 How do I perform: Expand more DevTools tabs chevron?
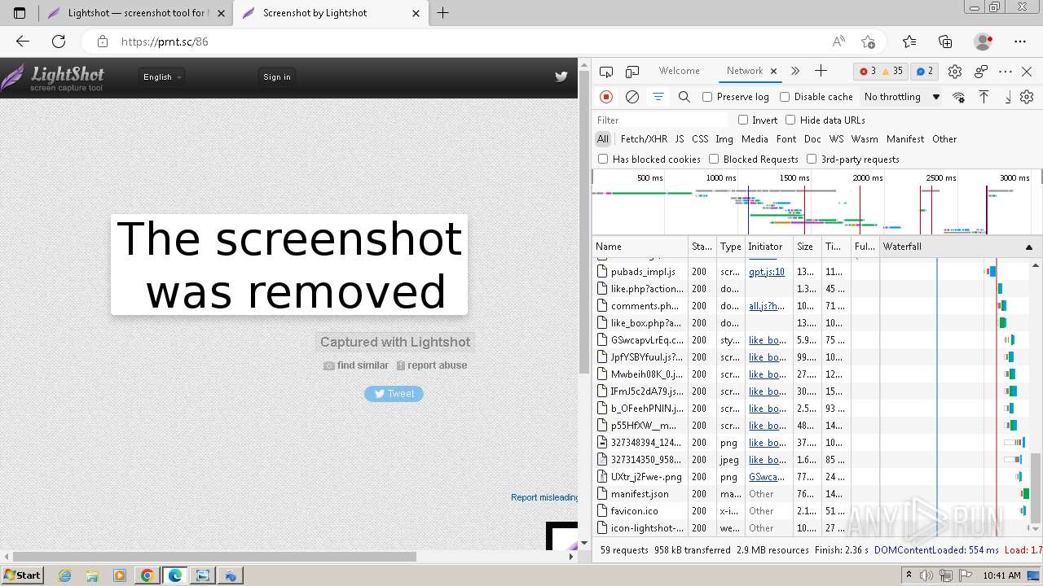click(795, 71)
